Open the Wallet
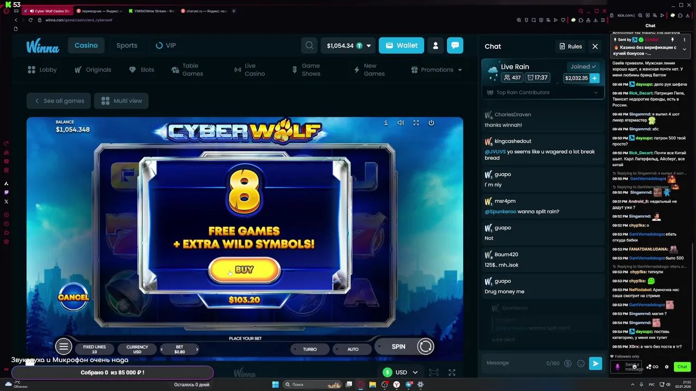 click(401, 46)
